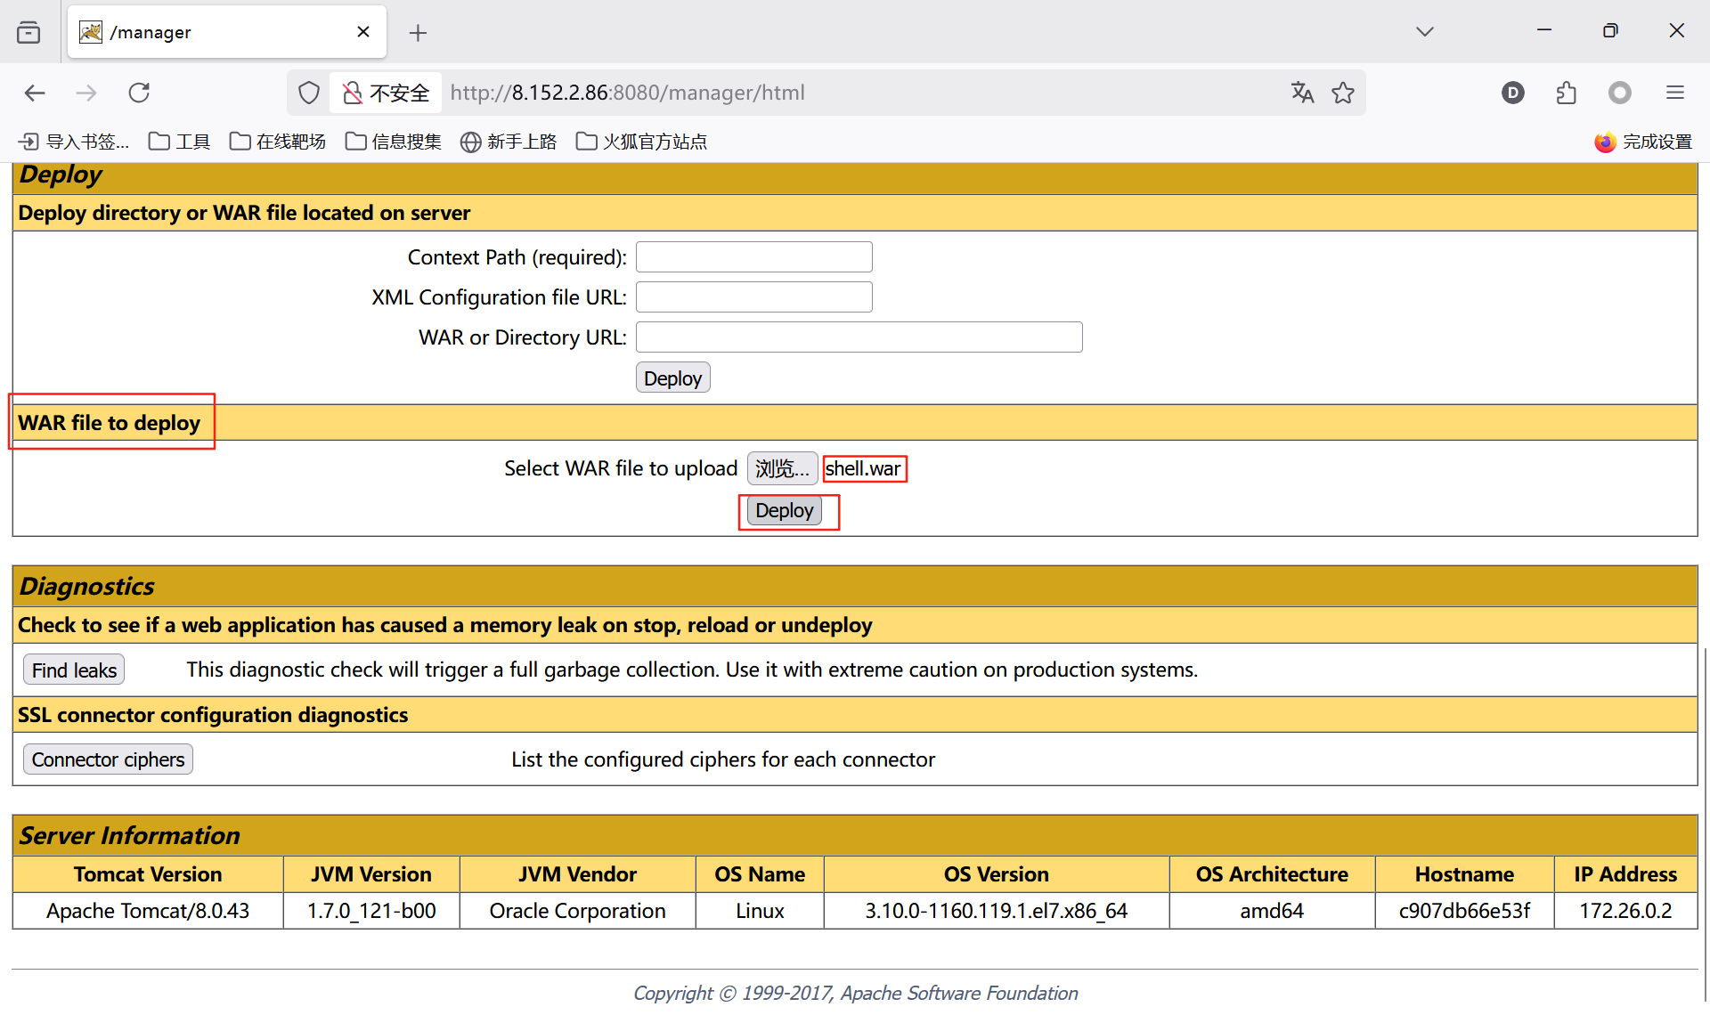Click the selected file name shell.war
The image size is (1710, 1015).
[x=863, y=468]
